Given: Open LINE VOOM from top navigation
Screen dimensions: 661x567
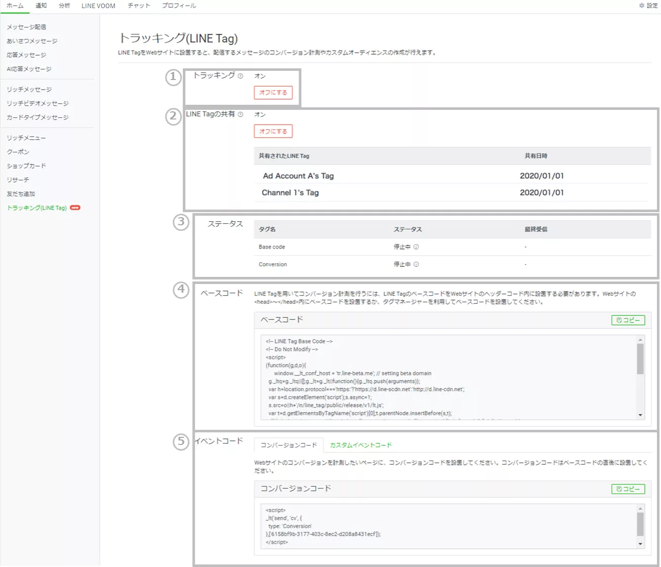Looking at the screenshot, I should point(98,6).
